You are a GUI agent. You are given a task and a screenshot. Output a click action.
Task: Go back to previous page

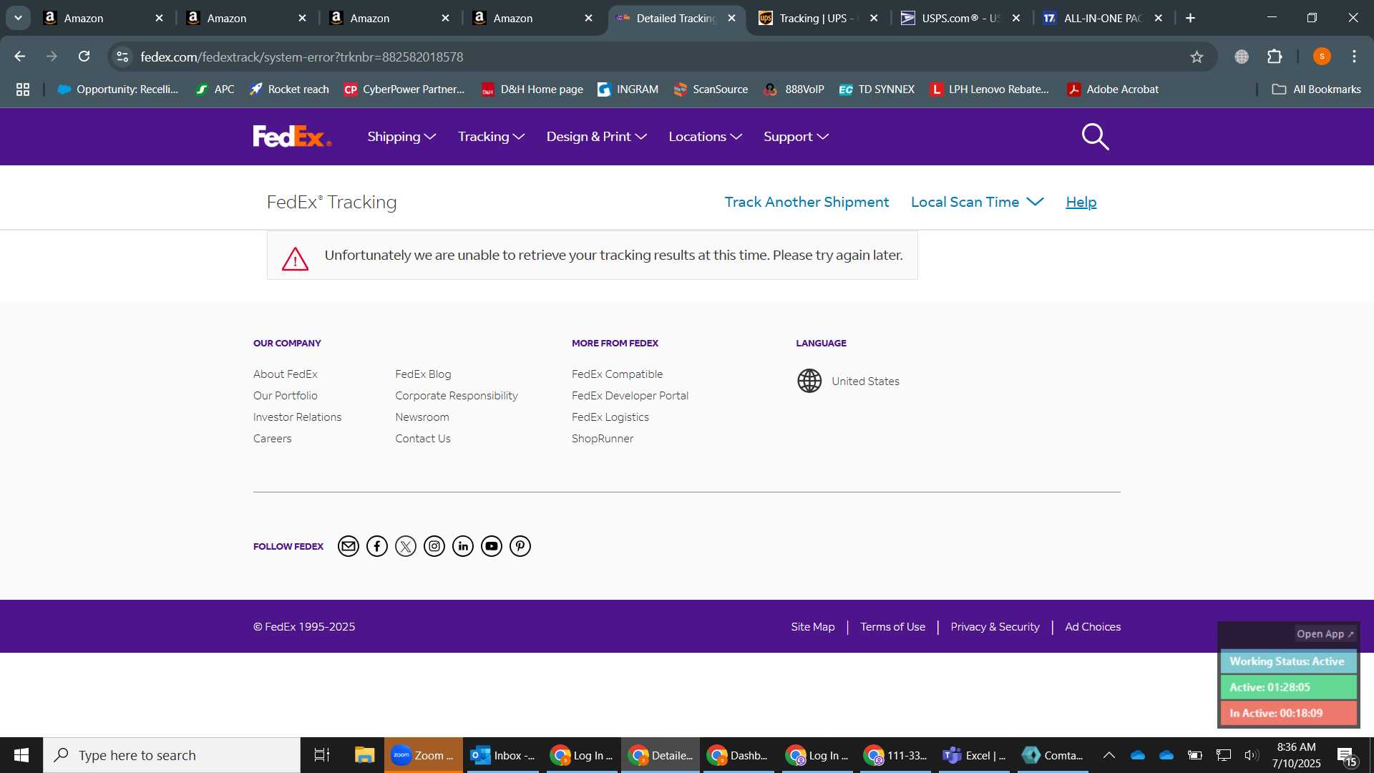(x=20, y=57)
